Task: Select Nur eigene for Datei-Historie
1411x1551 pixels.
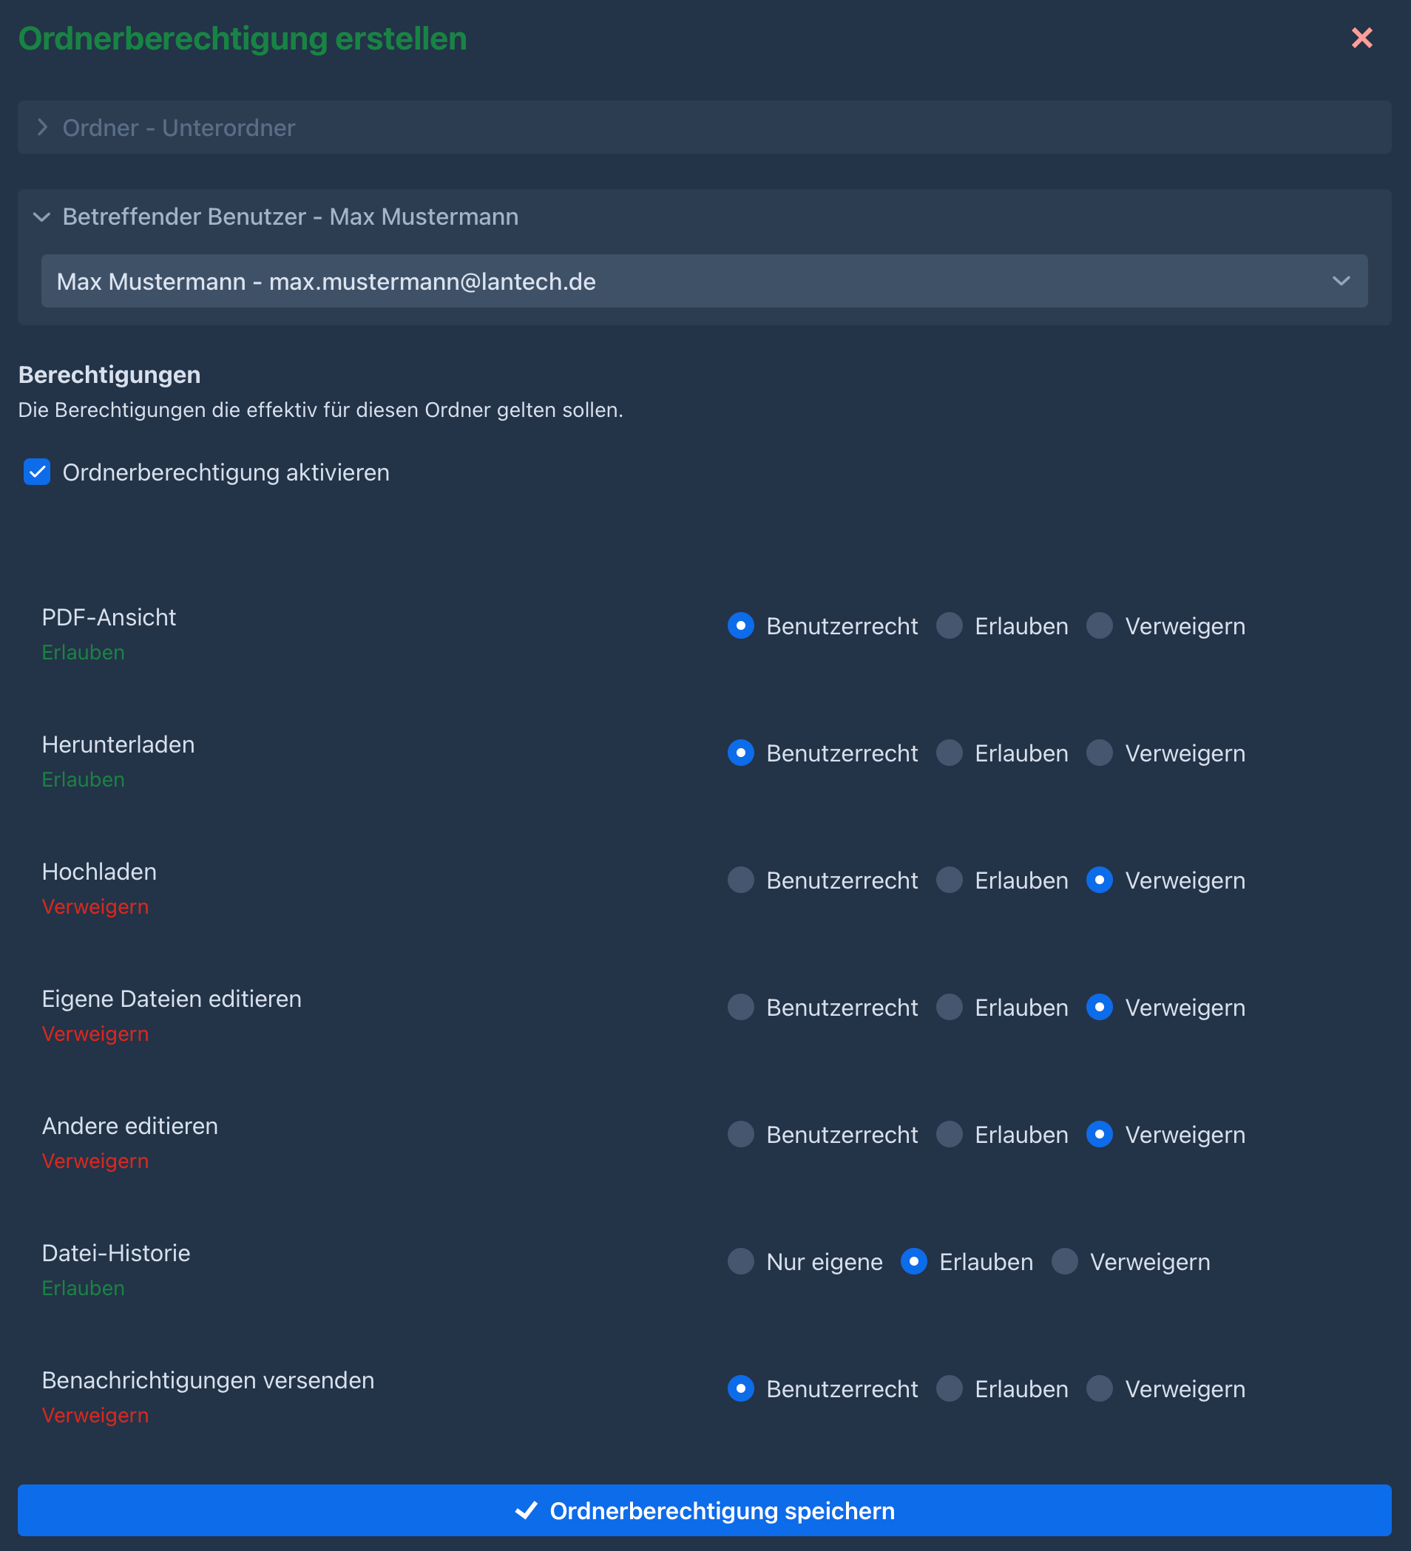Action: 740,1261
